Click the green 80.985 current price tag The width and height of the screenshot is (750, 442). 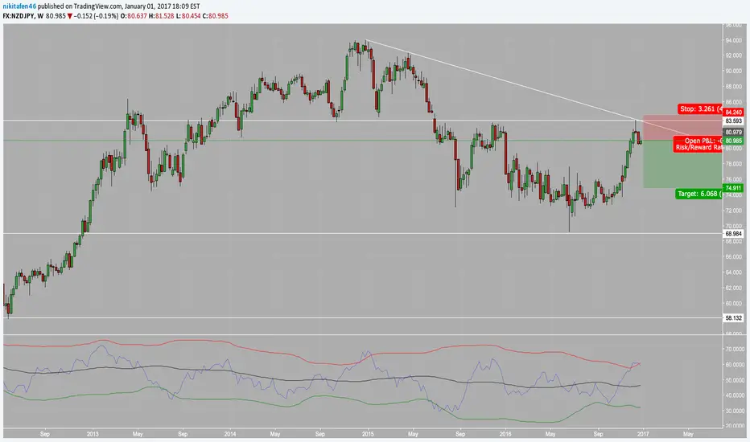(x=733, y=141)
